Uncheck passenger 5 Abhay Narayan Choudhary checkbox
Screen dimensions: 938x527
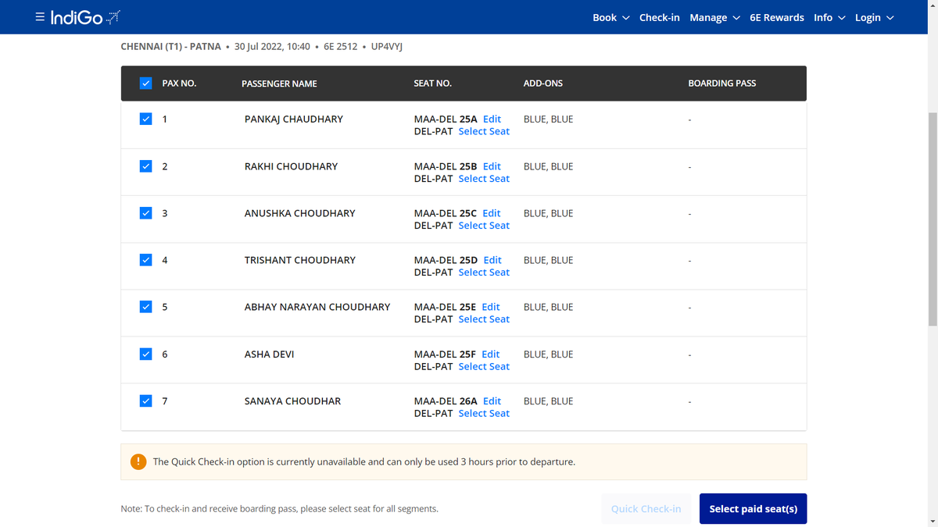145,307
